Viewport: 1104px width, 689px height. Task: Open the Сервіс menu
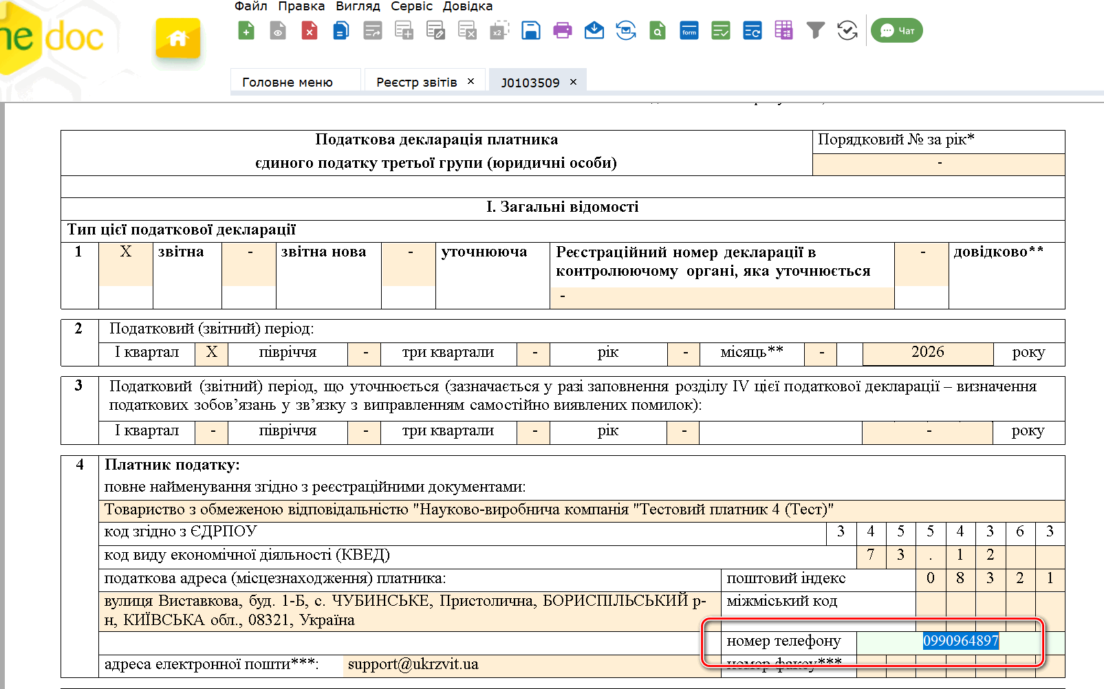click(x=411, y=6)
